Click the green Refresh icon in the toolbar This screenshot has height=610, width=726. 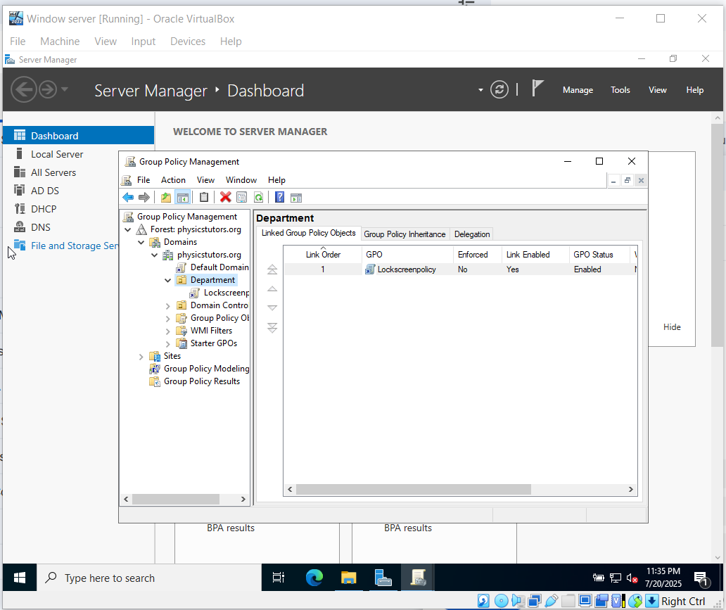pyautogui.click(x=258, y=197)
